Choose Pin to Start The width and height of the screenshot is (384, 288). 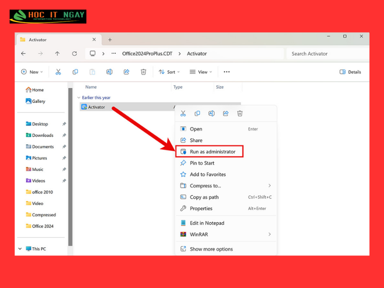pos(226,163)
